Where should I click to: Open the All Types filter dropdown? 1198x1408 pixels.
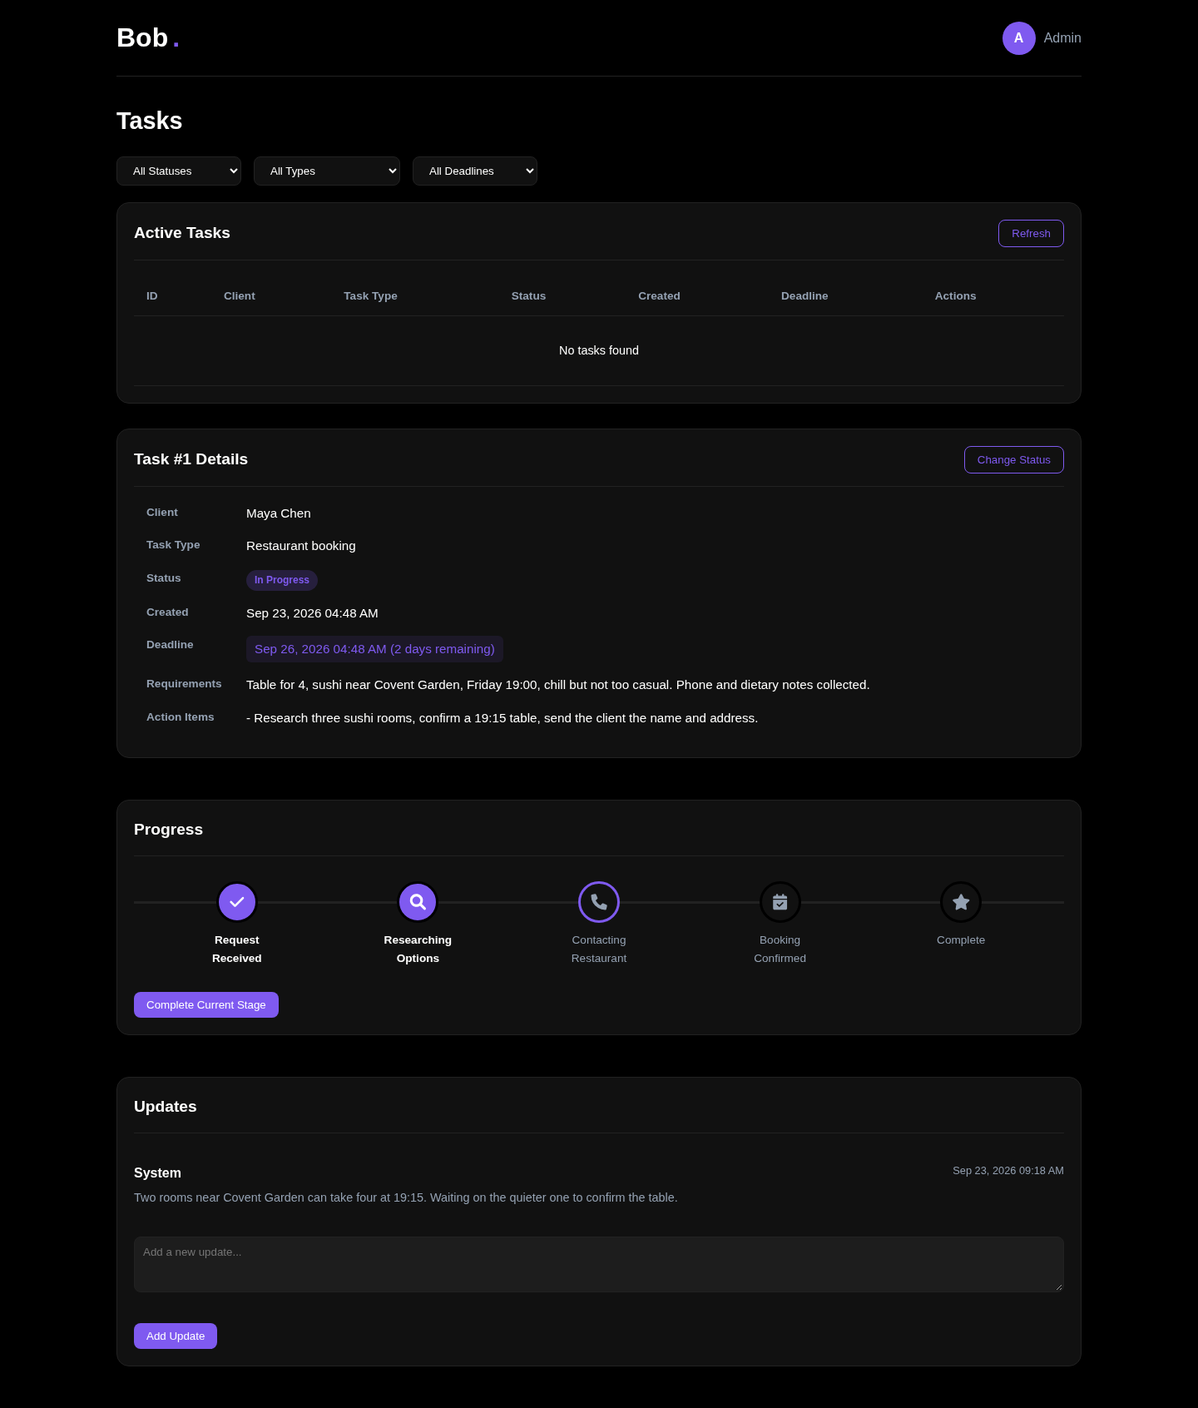pos(327,171)
